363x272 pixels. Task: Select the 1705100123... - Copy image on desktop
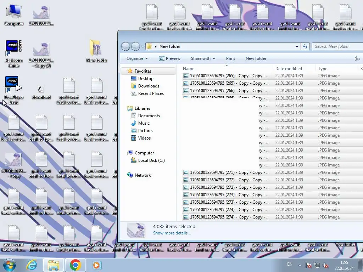pos(13,165)
